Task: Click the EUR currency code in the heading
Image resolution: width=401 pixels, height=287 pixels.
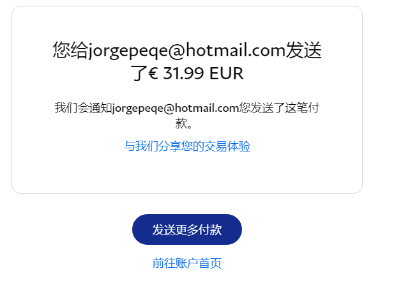Action: [x=227, y=74]
